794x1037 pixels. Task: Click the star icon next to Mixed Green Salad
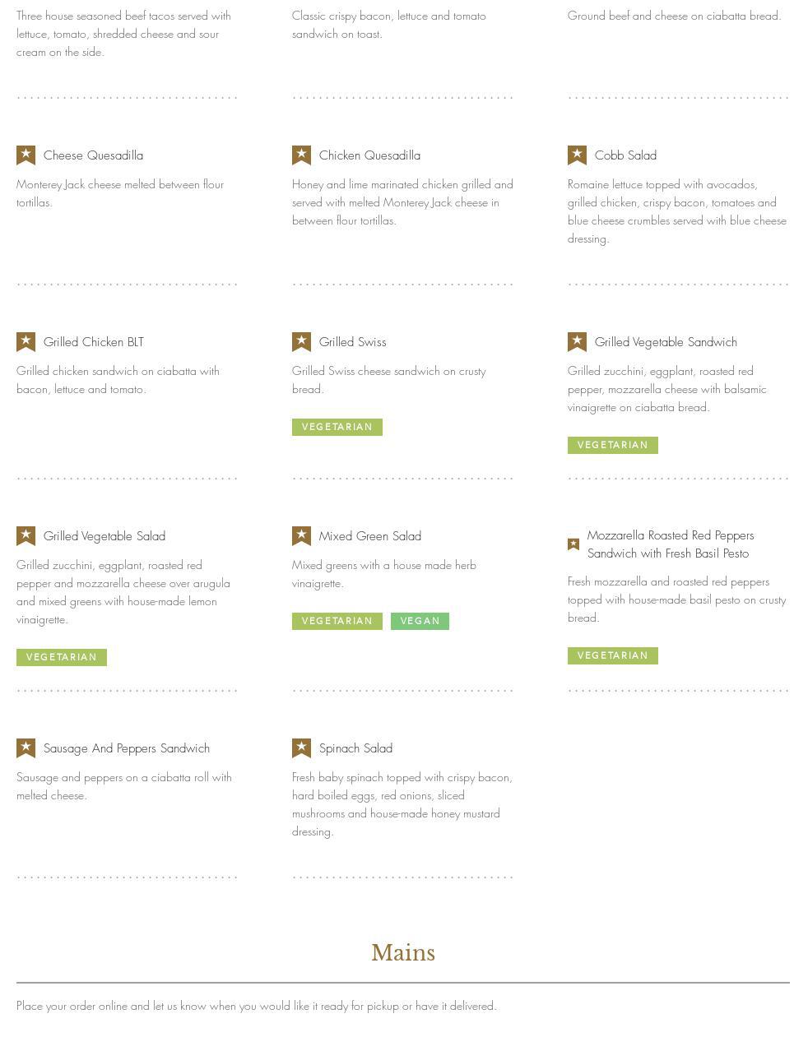pyautogui.click(x=301, y=535)
